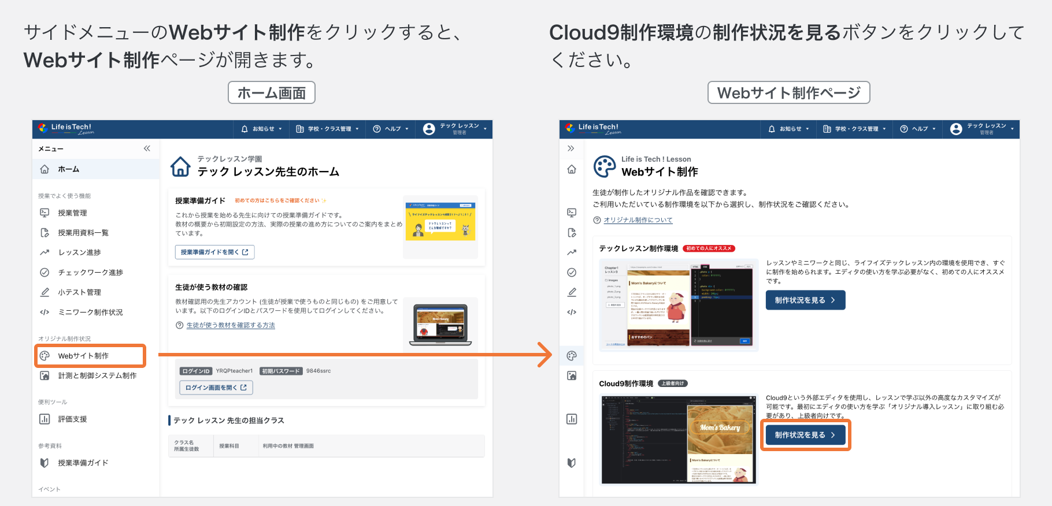
Task: Open 計測と制御システム制作 sidebar item
Action: click(96, 375)
